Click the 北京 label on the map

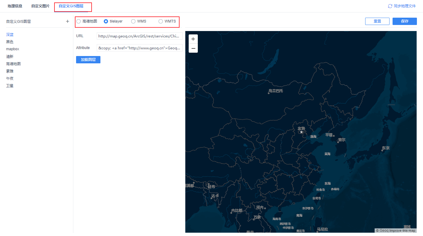coord(301,129)
